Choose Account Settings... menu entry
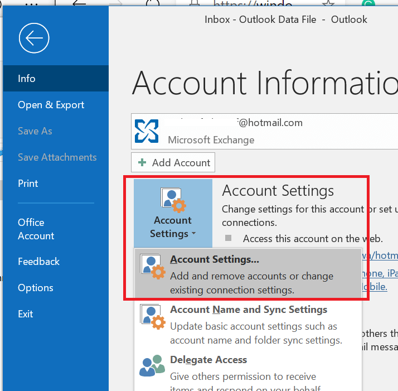398x391 pixels. 248,274
